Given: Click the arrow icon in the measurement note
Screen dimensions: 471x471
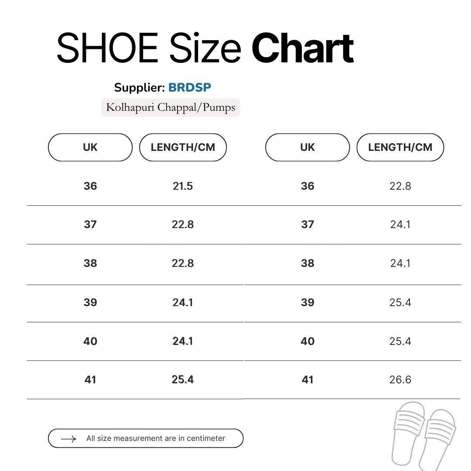Looking at the screenshot, I should [x=68, y=439].
